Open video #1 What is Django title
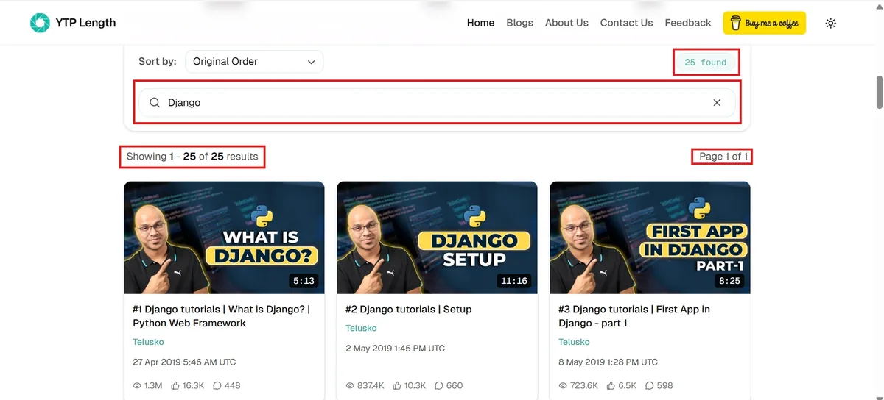 (221, 316)
